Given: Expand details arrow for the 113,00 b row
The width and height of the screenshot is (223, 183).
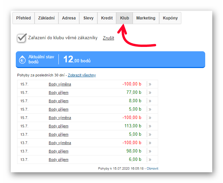Looking at the screenshot, I should (150, 126).
